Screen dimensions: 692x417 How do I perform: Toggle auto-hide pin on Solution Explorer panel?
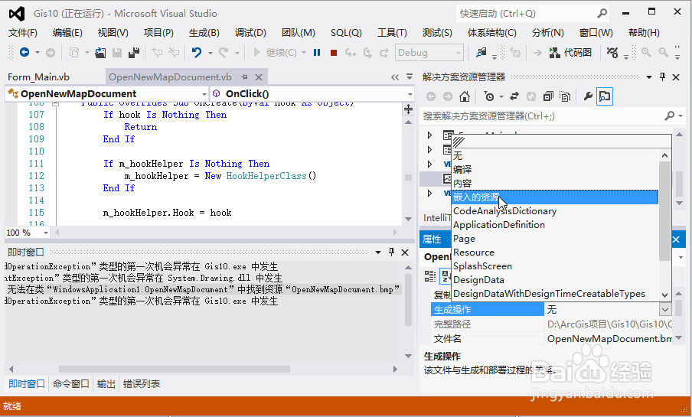[x=662, y=77]
